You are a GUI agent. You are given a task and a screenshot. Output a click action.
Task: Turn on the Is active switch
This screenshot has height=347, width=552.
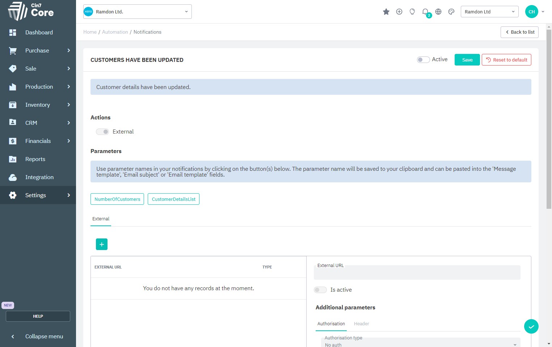tap(320, 290)
